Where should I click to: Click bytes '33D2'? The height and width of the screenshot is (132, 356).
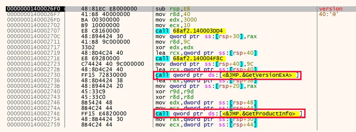(x=88, y=47)
